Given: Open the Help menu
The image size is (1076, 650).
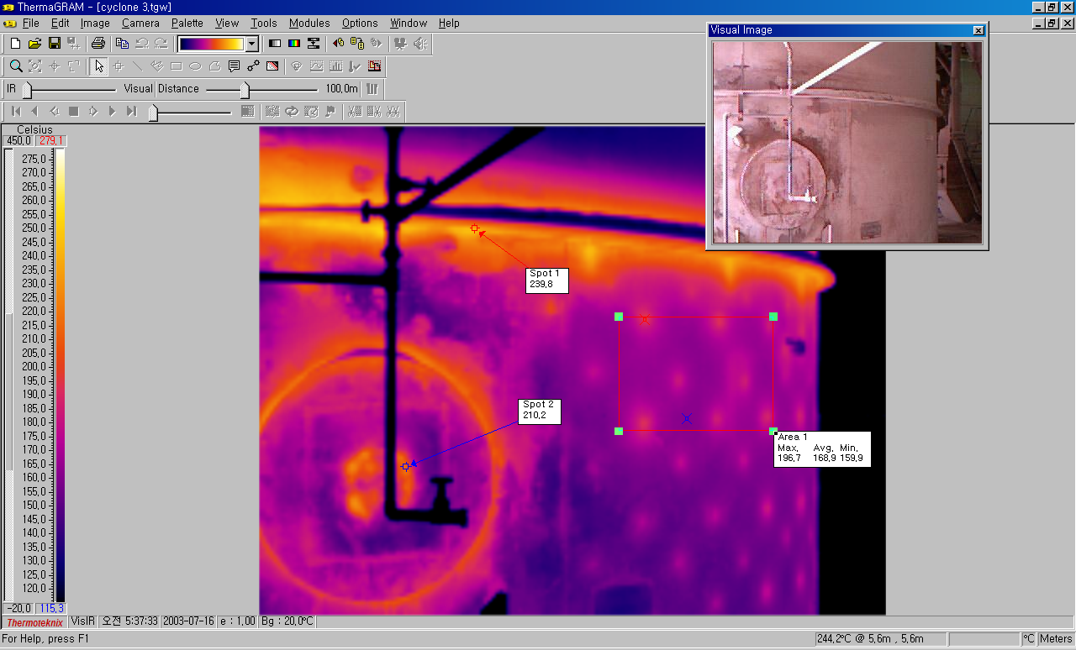Looking at the screenshot, I should pyautogui.click(x=449, y=23).
